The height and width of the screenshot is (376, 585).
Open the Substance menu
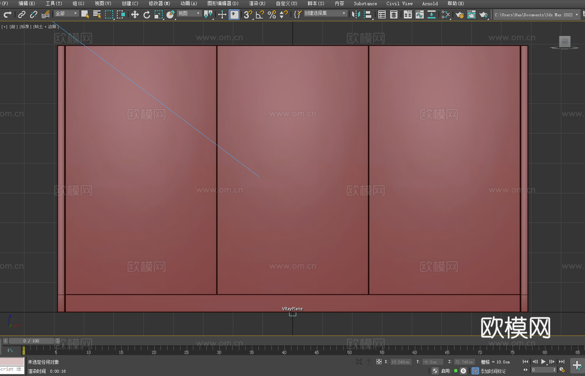[x=365, y=3]
